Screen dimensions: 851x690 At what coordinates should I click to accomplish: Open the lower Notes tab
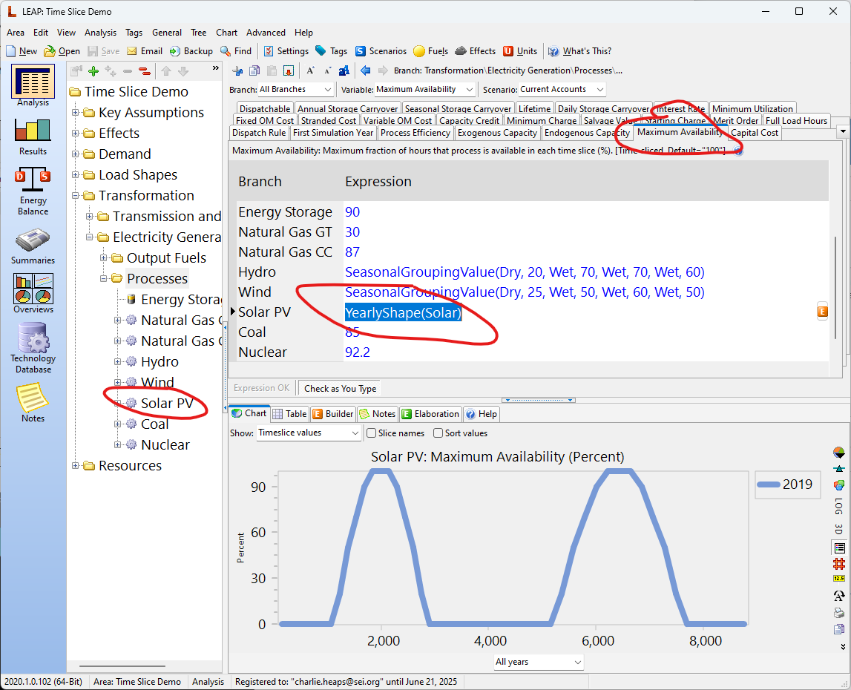point(377,414)
